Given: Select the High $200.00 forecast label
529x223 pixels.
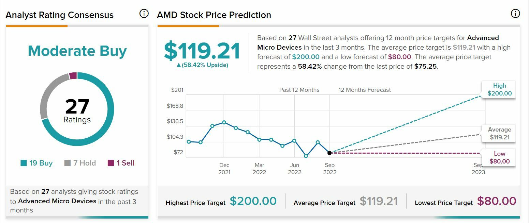Looking at the screenshot, I should pyautogui.click(x=499, y=90).
